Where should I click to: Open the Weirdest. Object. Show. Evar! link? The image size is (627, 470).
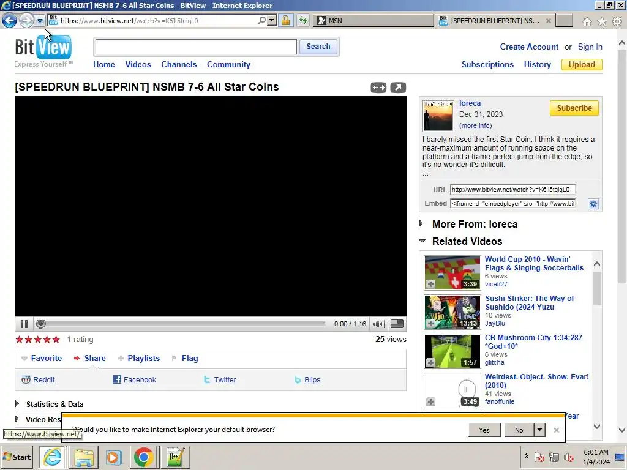(536, 381)
